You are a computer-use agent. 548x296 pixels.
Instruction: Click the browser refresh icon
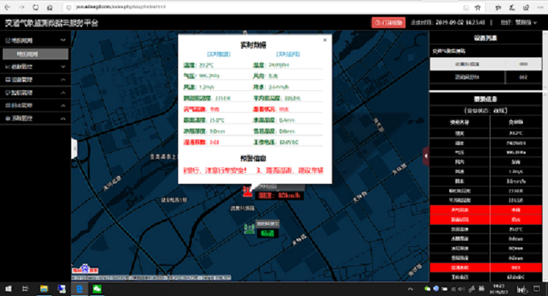(x=36, y=8)
